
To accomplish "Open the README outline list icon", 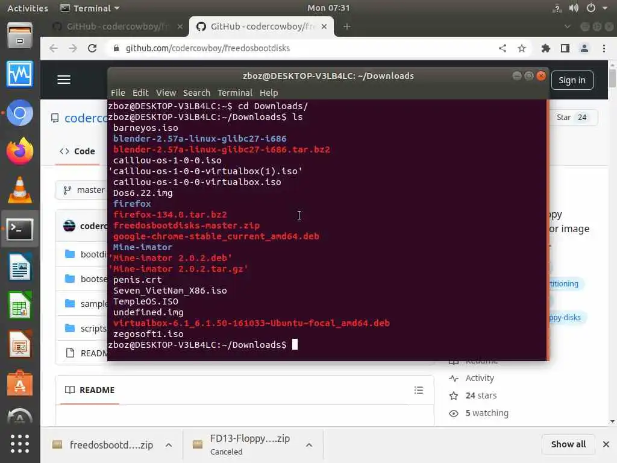I will click(419, 390).
